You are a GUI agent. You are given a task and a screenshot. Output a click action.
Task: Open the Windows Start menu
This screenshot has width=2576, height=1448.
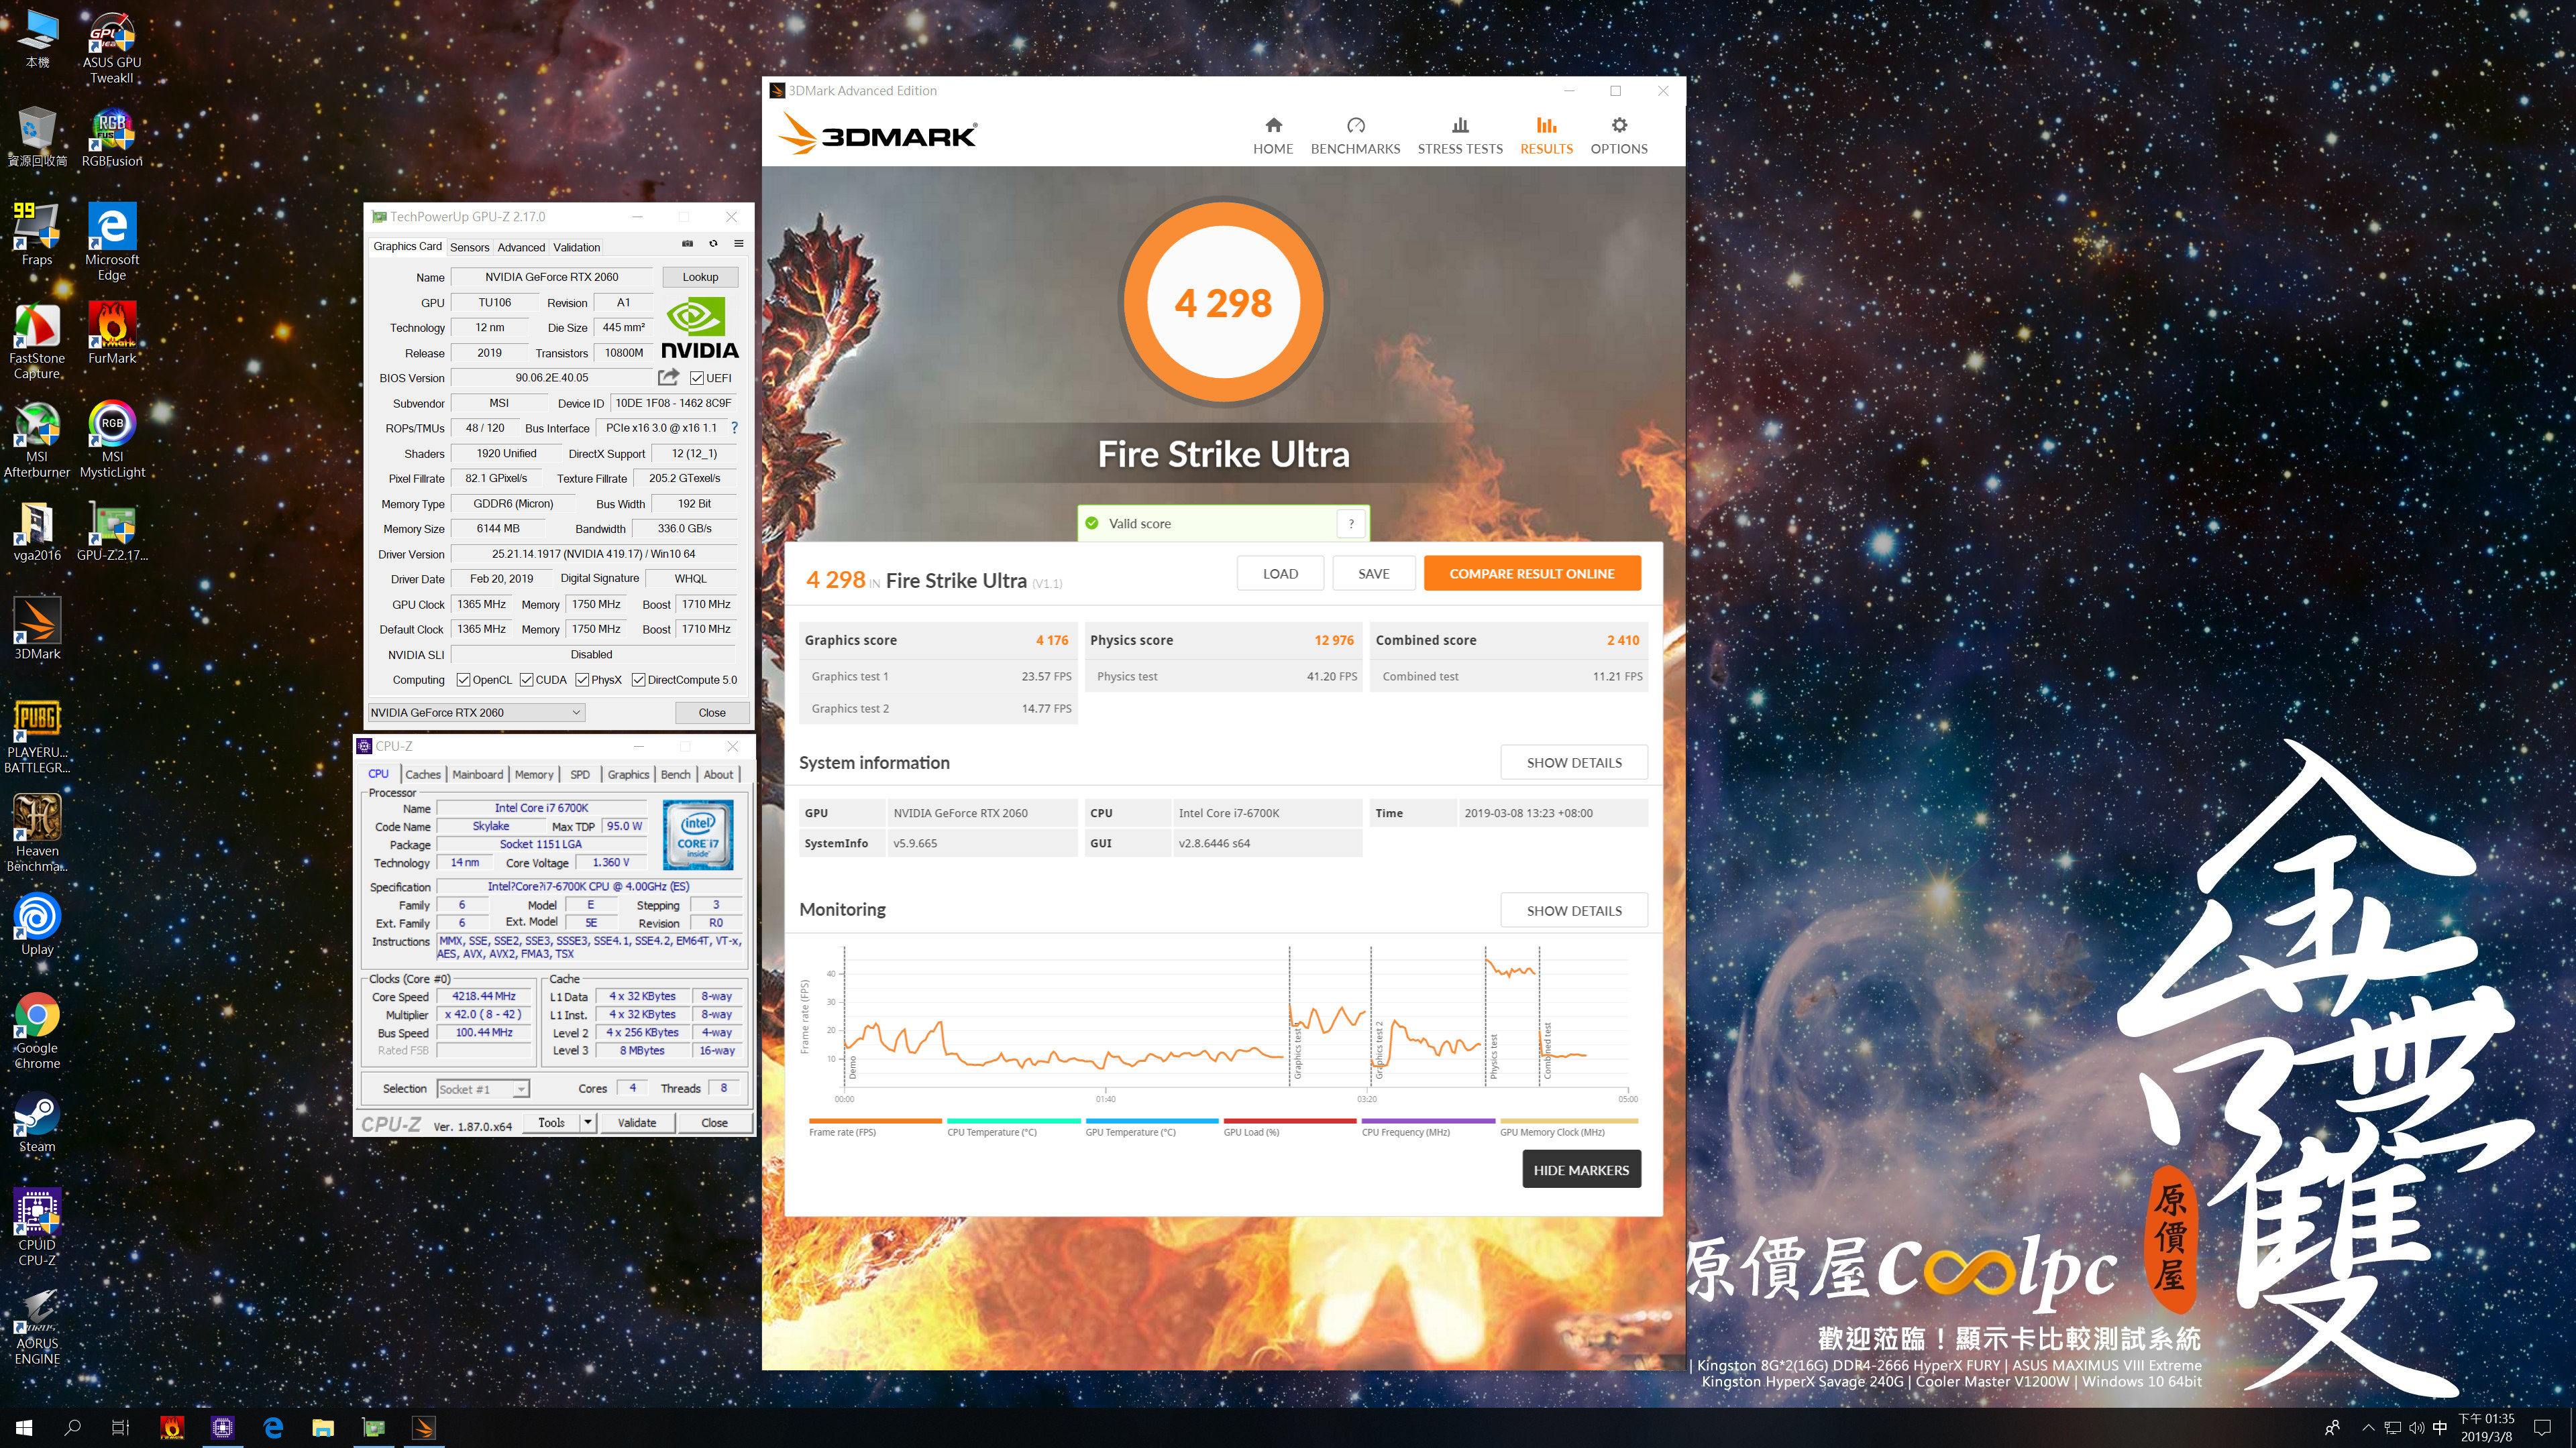[x=24, y=1428]
